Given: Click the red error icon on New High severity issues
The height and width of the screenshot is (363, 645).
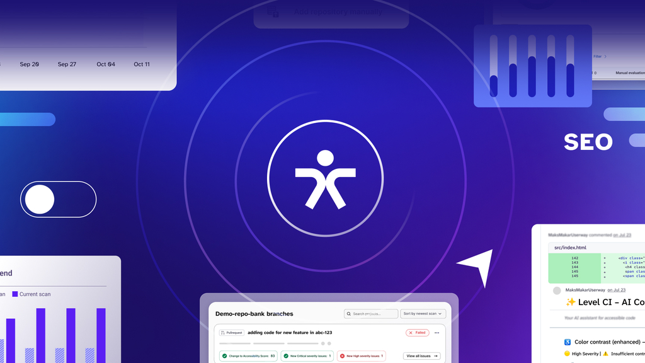Looking at the screenshot, I should (x=342, y=355).
